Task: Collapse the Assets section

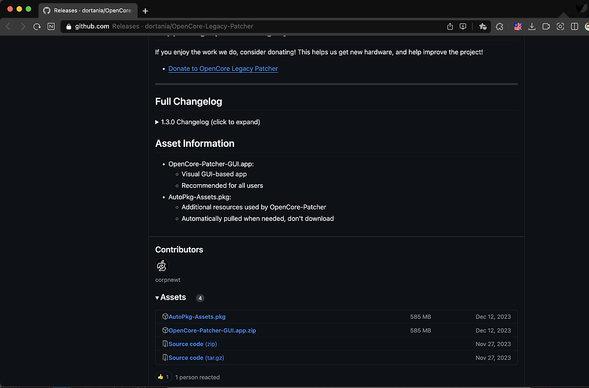Action: (171, 297)
